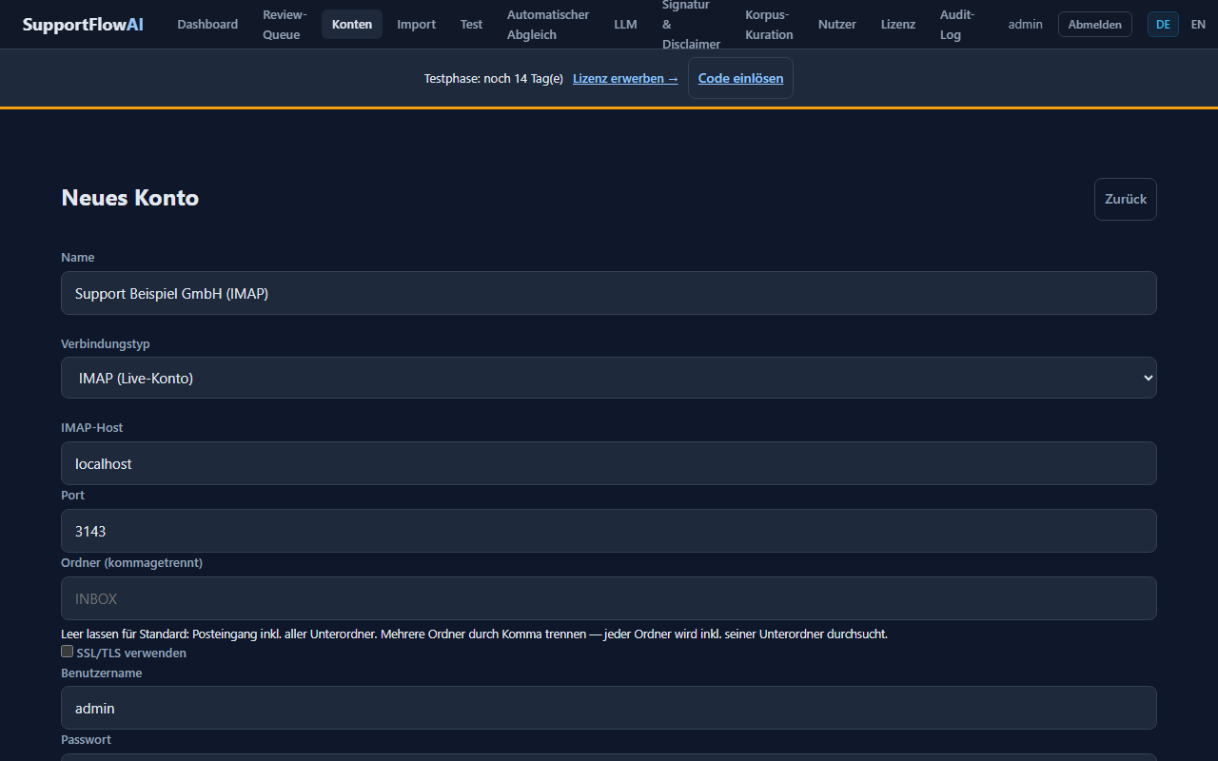Switch language to EN

tap(1198, 25)
